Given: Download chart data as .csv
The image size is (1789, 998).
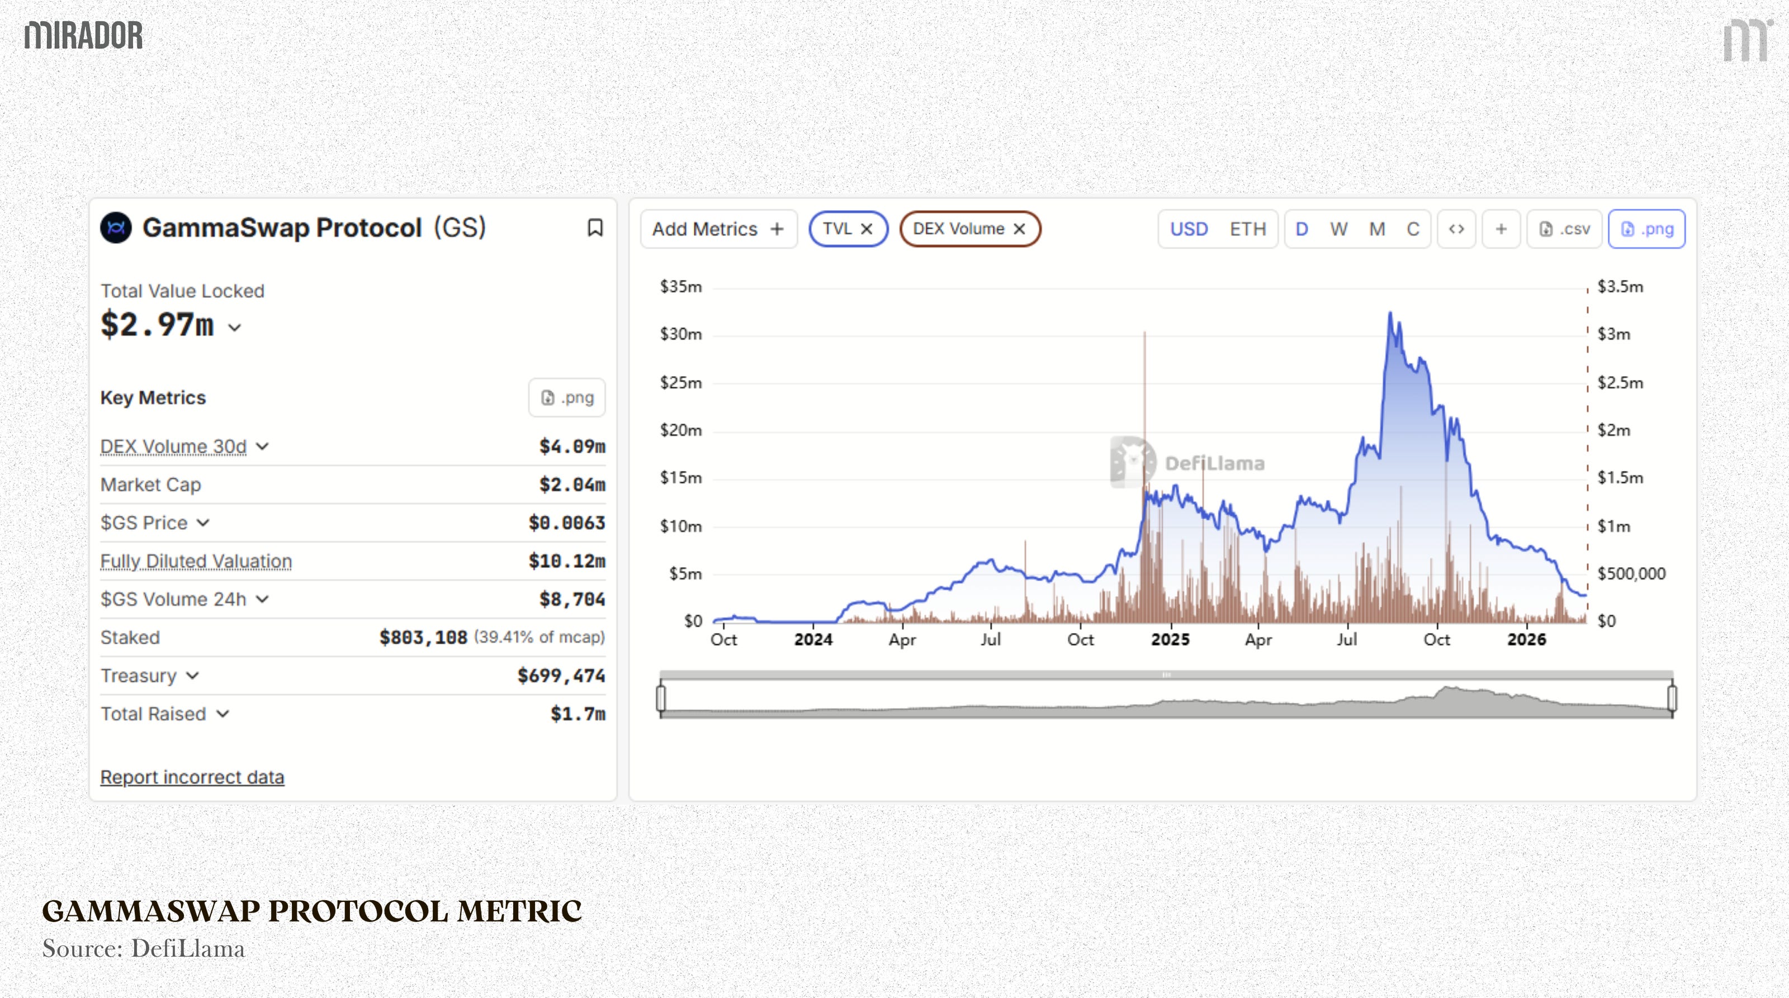Looking at the screenshot, I should [x=1564, y=229].
